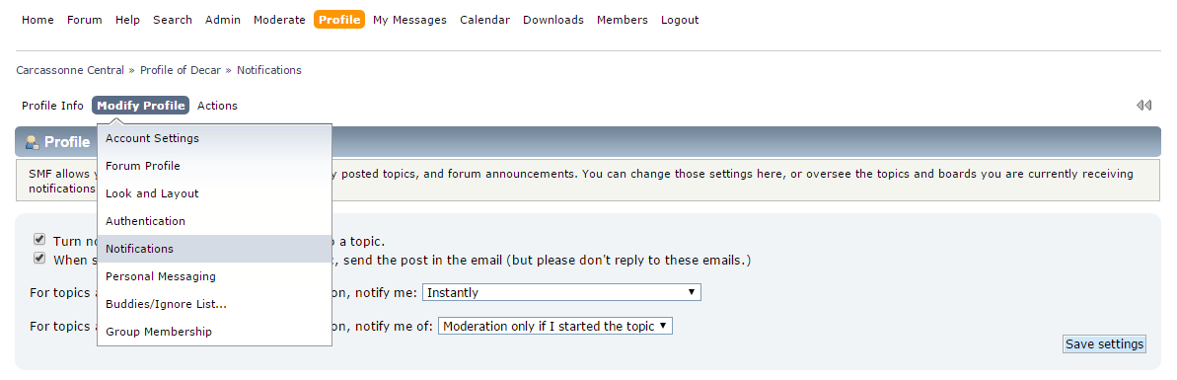Viewport: 1177px width, 380px height.
Task: Go to Profile of Decar breadcrumb
Action: tap(181, 71)
